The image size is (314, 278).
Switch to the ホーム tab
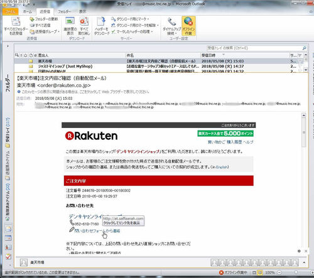28,12
